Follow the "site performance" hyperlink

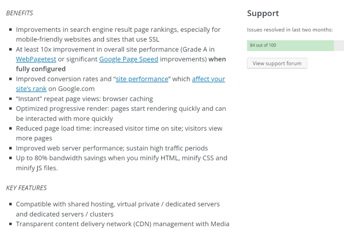(x=142, y=79)
